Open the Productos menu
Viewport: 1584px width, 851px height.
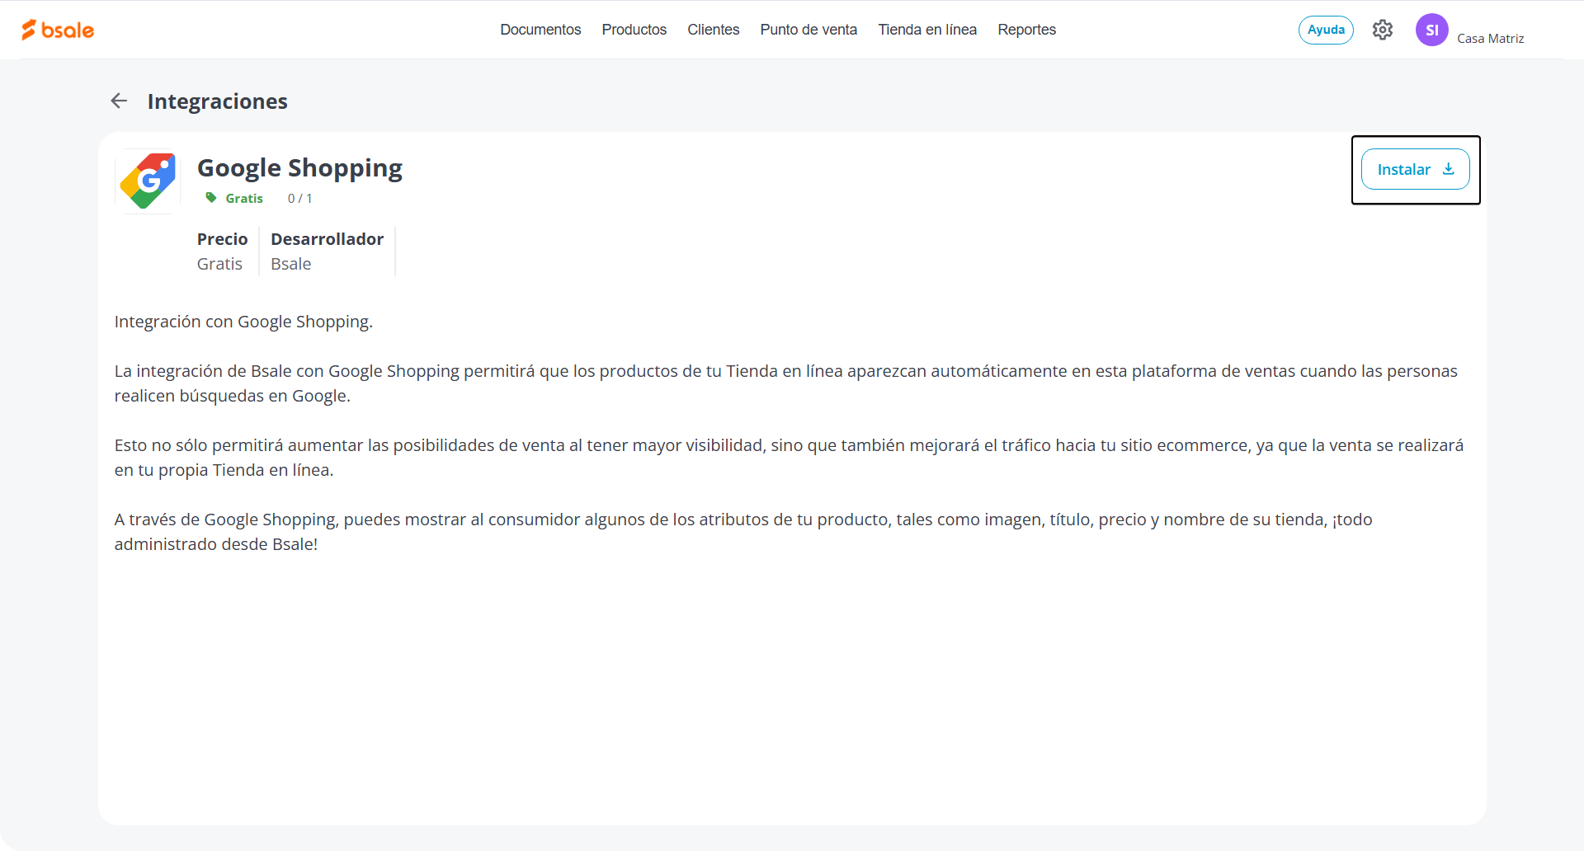[634, 30]
